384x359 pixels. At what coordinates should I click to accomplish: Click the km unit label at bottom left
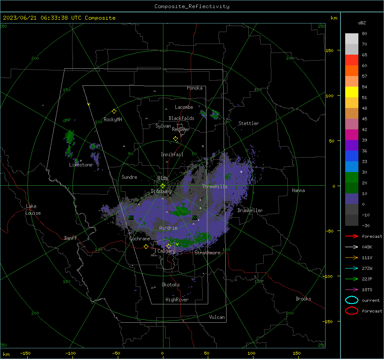6,354
